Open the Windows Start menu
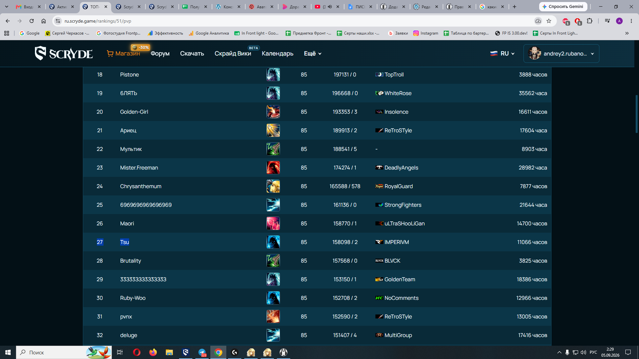 [x=8, y=352]
